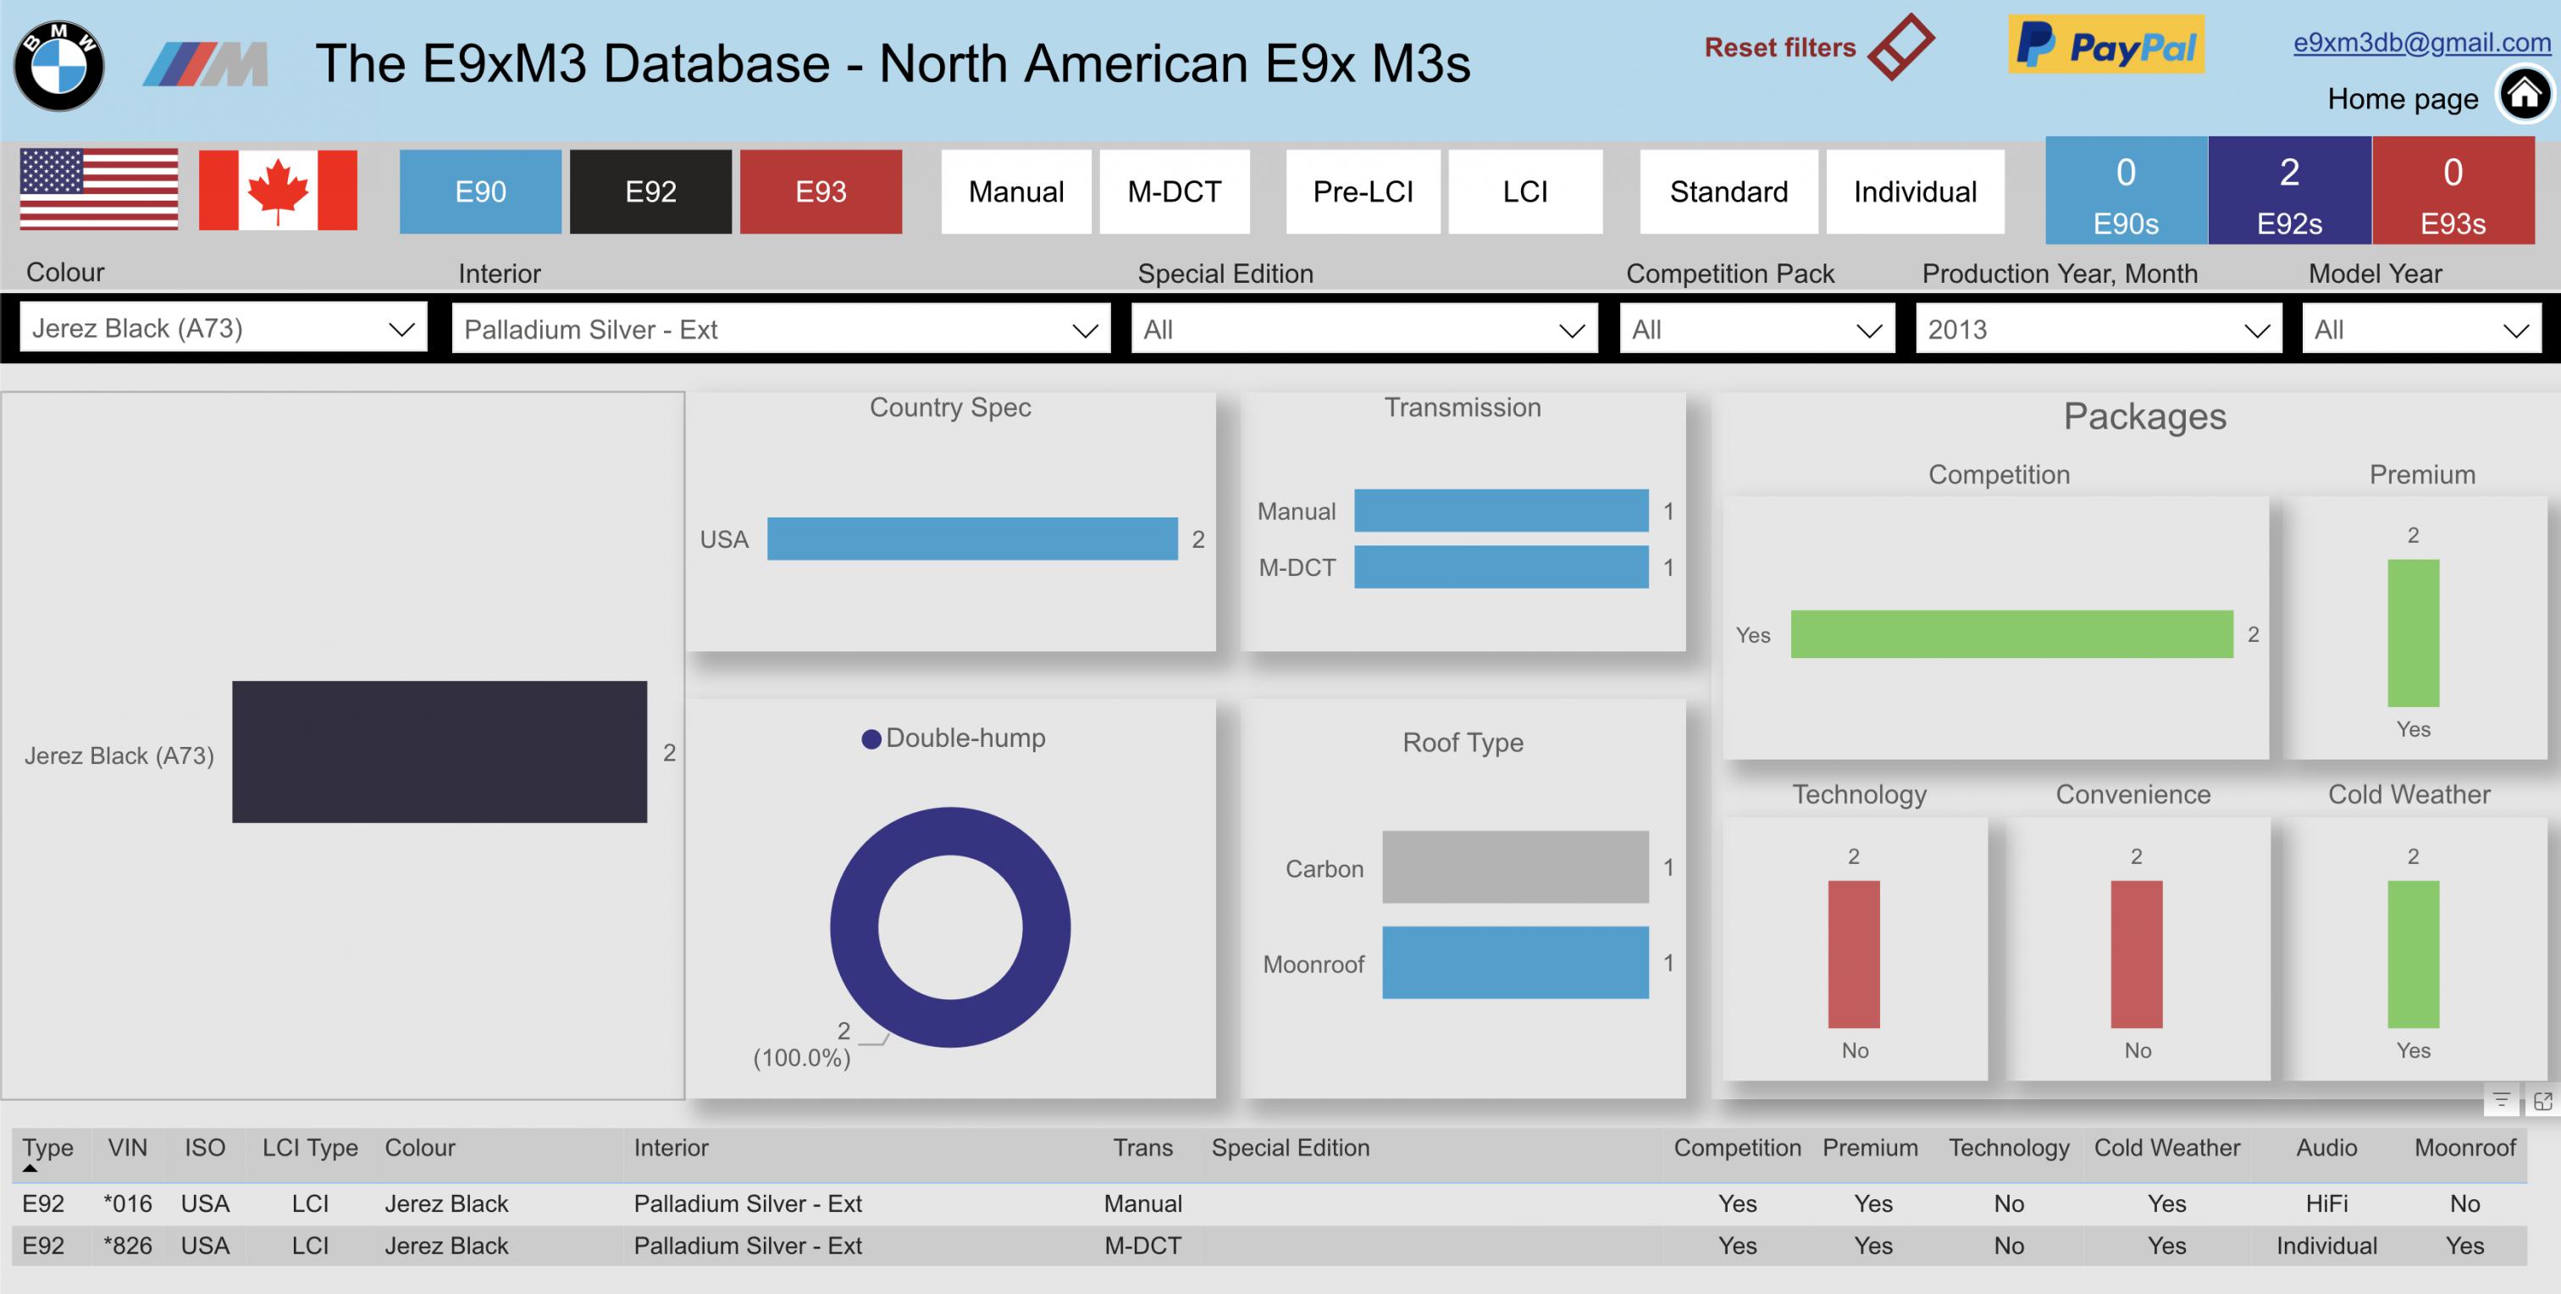Toggle the Individual colour filter
Screen dimensions: 2561x1294
[1915, 192]
